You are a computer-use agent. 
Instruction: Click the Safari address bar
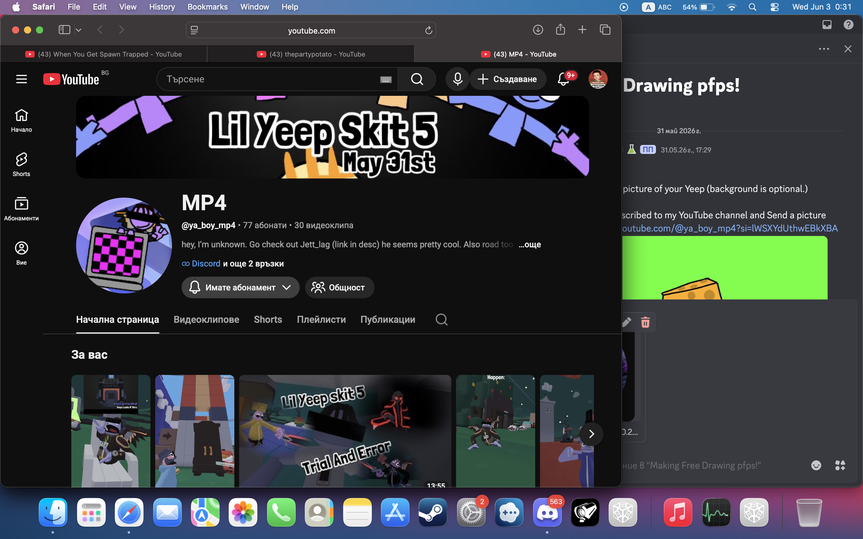point(311,31)
